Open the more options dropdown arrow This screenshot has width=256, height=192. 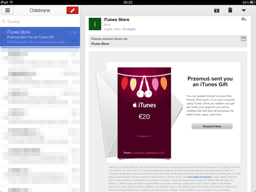click(x=244, y=10)
